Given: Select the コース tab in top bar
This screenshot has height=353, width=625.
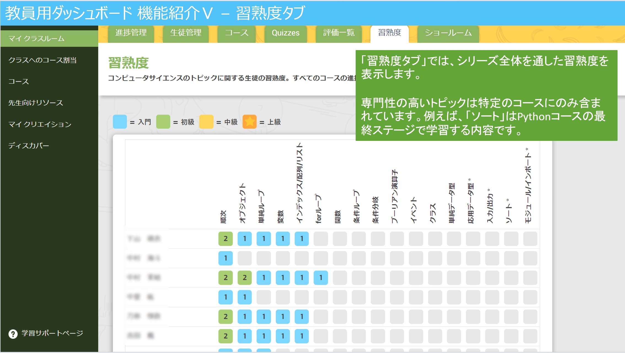Looking at the screenshot, I should (236, 33).
